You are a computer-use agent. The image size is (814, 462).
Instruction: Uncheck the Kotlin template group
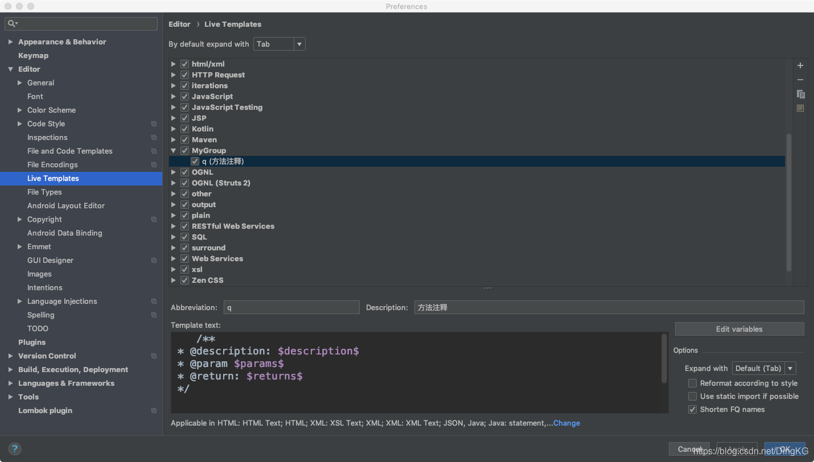pyautogui.click(x=184, y=129)
